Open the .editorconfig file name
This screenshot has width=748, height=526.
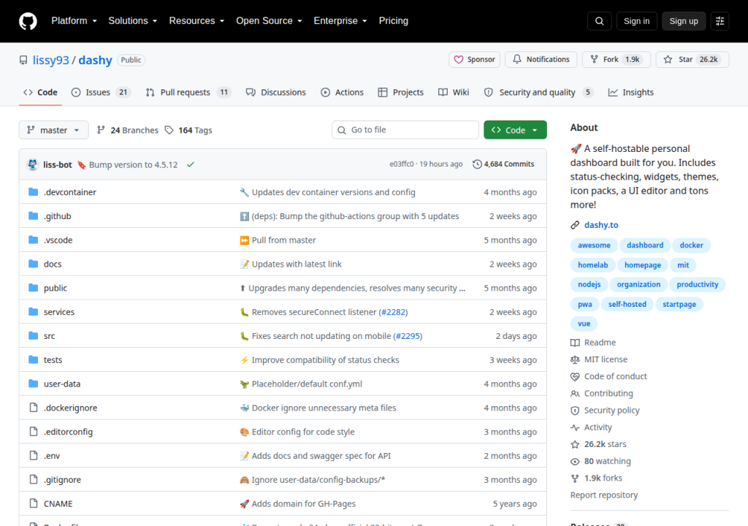point(68,432)
